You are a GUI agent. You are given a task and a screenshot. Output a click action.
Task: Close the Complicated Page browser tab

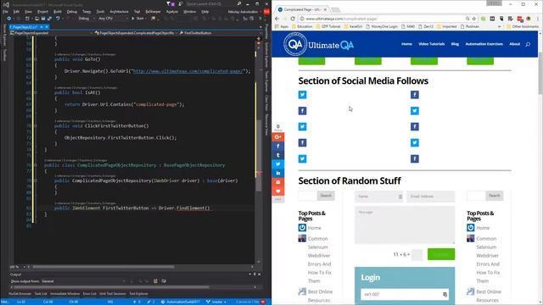tap(325, 9)
